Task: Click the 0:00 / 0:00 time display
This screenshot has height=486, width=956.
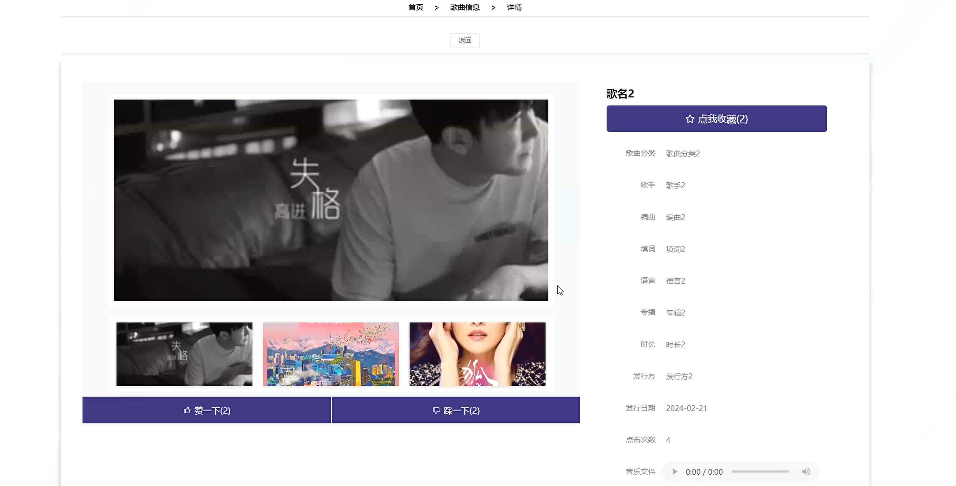Action: pyautogui.click(x=704, y=472)
